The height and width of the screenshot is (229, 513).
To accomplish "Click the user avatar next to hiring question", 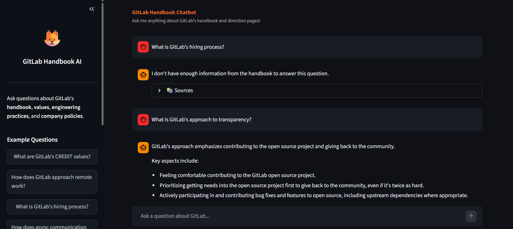I will tap(143, 47).
